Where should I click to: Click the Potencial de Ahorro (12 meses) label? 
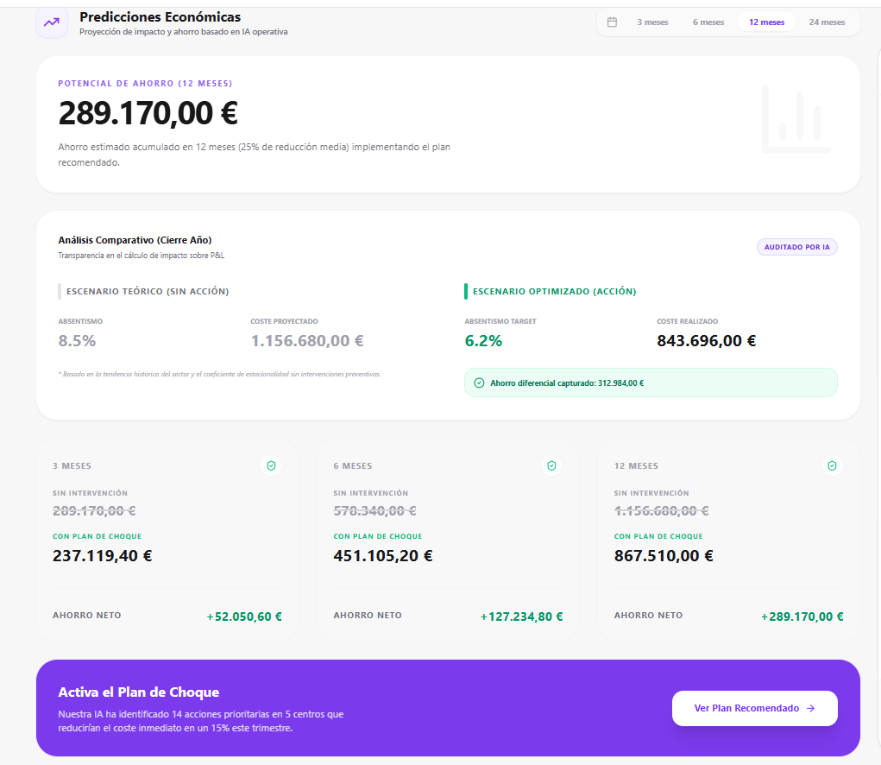pyautogui.click(x=146, y=83)
